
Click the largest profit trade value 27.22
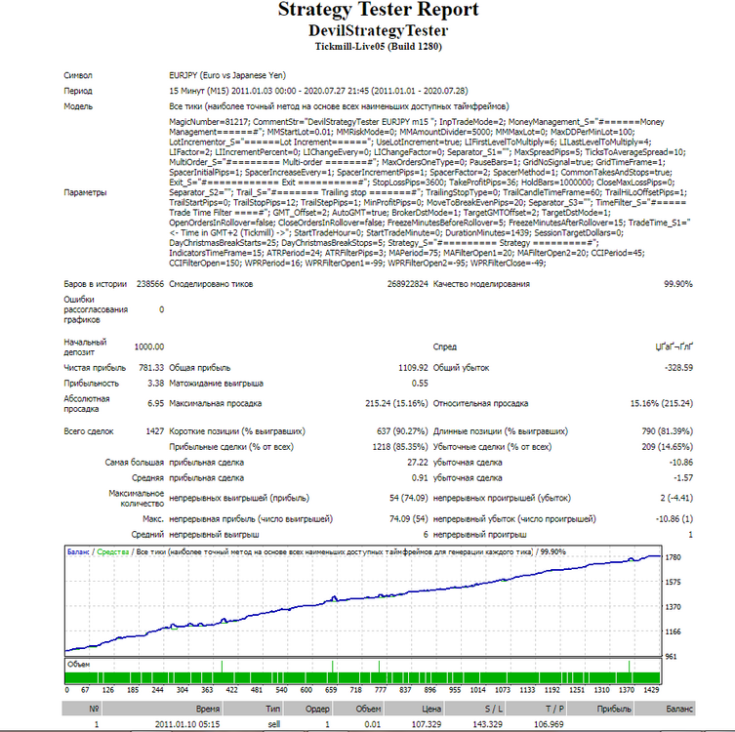(x=418, y=463)
